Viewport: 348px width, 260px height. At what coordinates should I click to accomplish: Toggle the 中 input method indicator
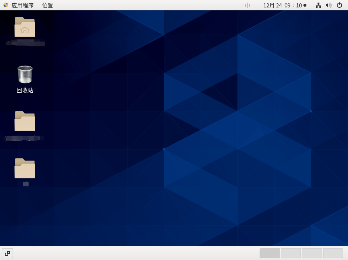click(x=247, y=5)
